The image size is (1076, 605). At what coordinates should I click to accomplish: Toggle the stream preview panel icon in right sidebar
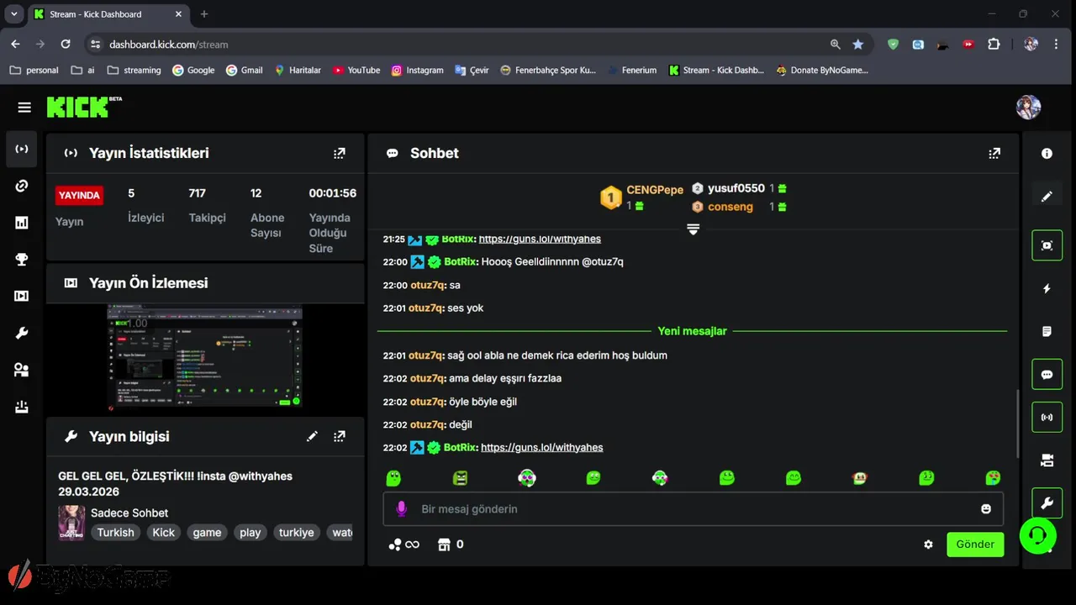[x=1047, y=245]
